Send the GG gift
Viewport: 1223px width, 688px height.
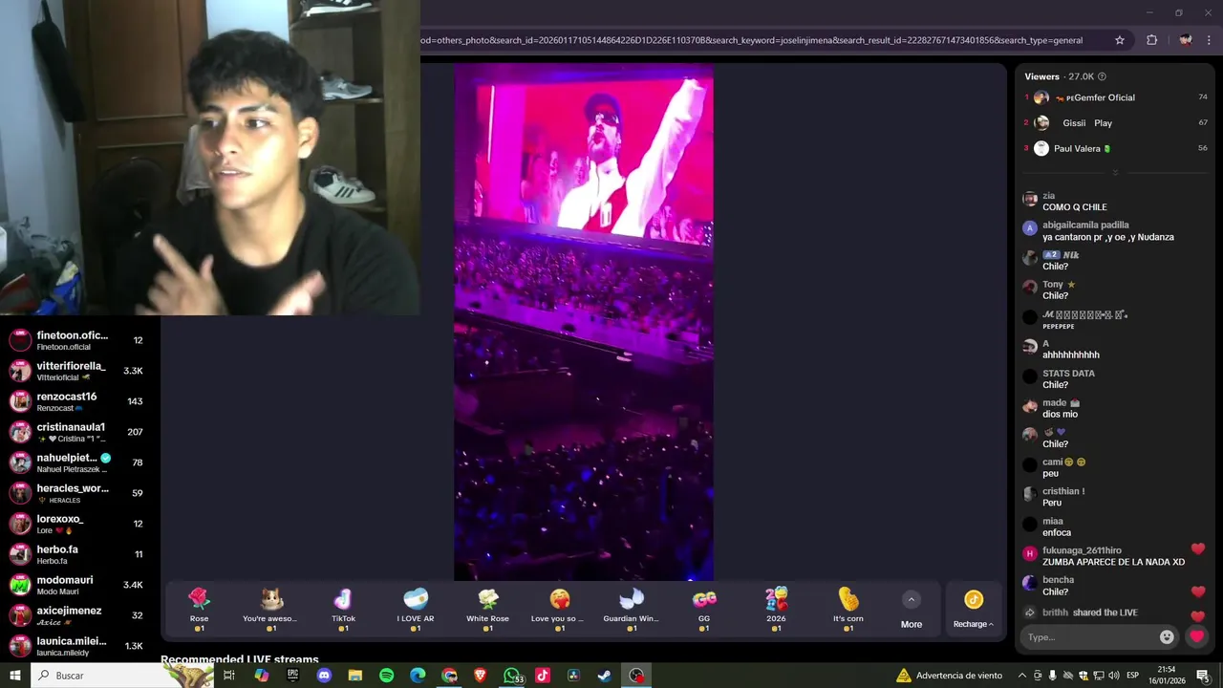pos(704,609)
